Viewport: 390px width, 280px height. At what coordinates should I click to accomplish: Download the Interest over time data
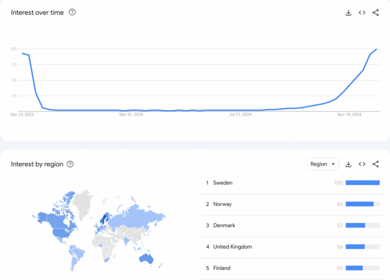point(348,13)
